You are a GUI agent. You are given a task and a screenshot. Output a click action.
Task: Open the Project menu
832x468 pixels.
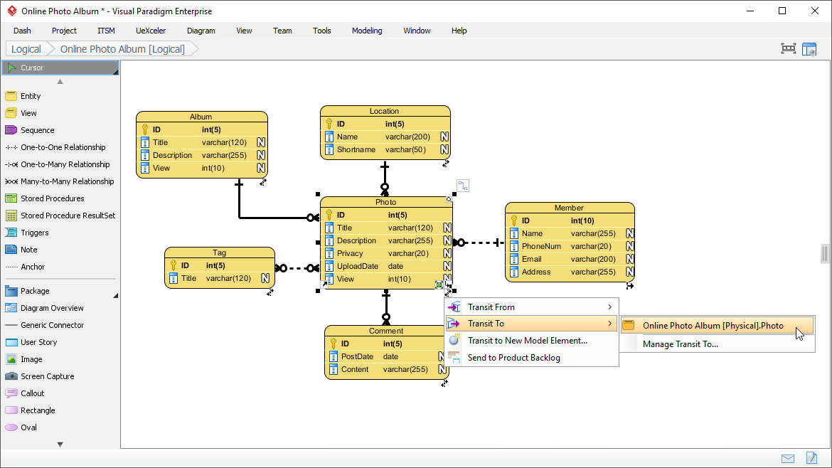[x=64, y=31]
